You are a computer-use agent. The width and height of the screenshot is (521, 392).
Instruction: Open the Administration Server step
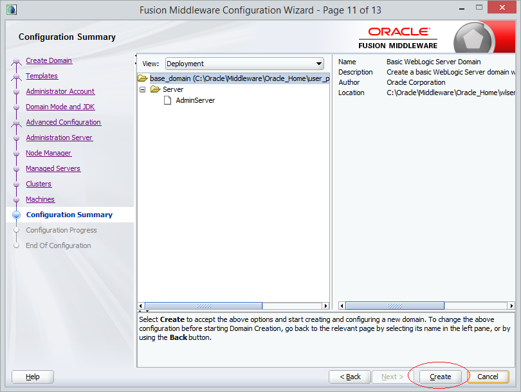click(59, 138)
